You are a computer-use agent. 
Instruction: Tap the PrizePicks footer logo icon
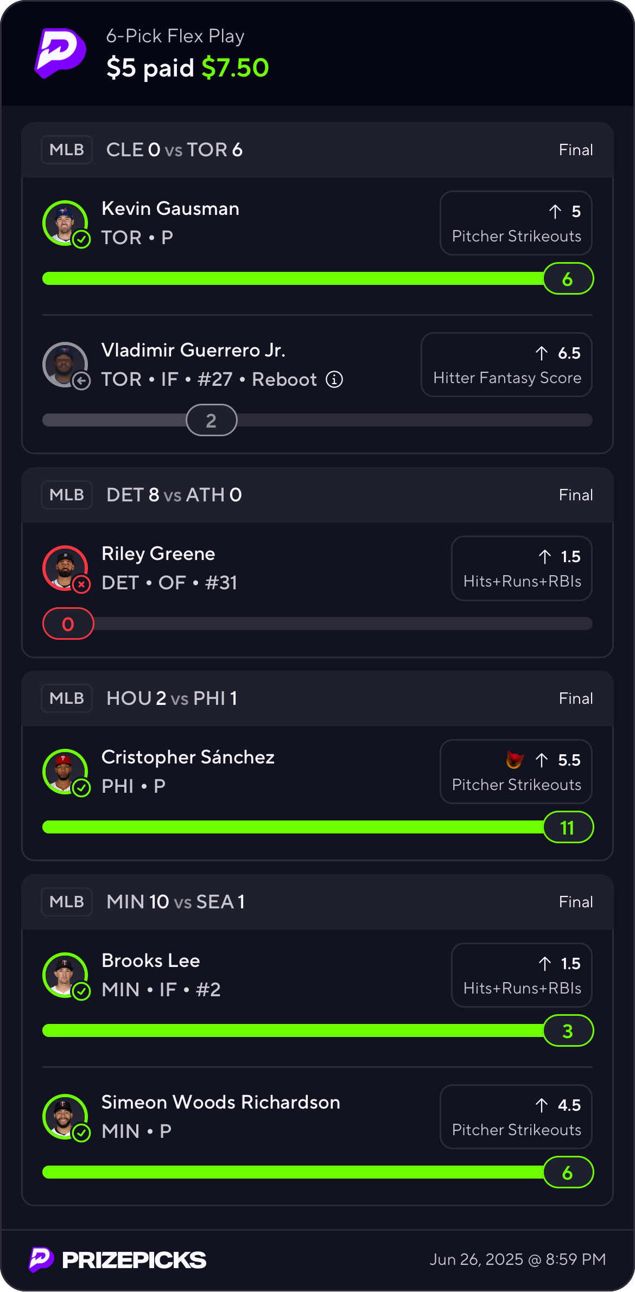[41, 1259]
